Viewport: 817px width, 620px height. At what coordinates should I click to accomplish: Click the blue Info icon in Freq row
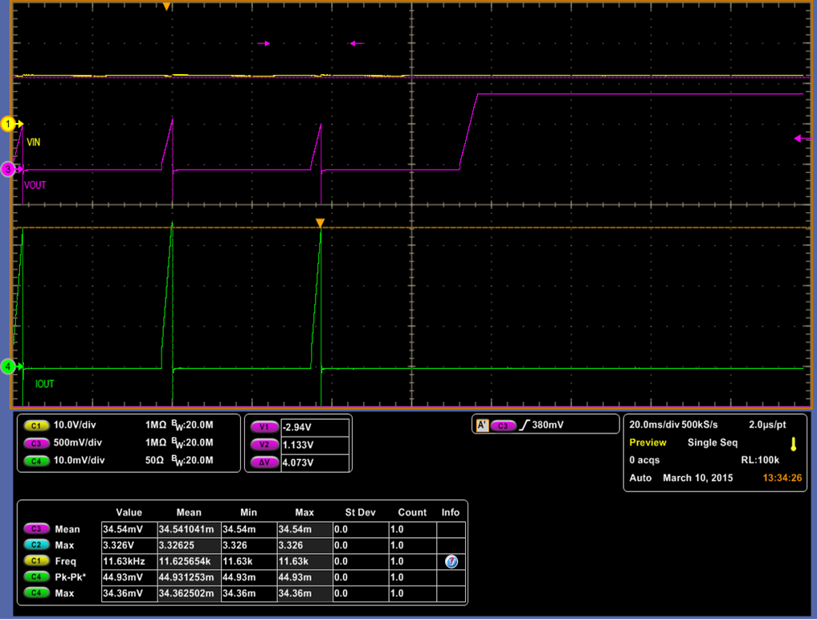click(x=451, y=561)
